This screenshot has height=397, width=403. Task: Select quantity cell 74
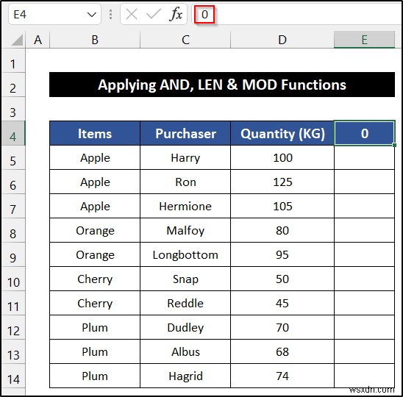point(282,376)
